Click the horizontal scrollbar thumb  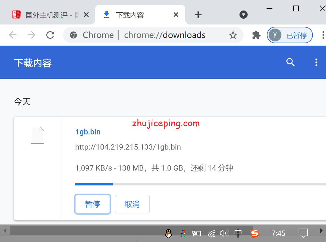click(131, 231)
